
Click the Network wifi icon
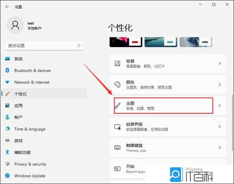[x=7, y=82]
